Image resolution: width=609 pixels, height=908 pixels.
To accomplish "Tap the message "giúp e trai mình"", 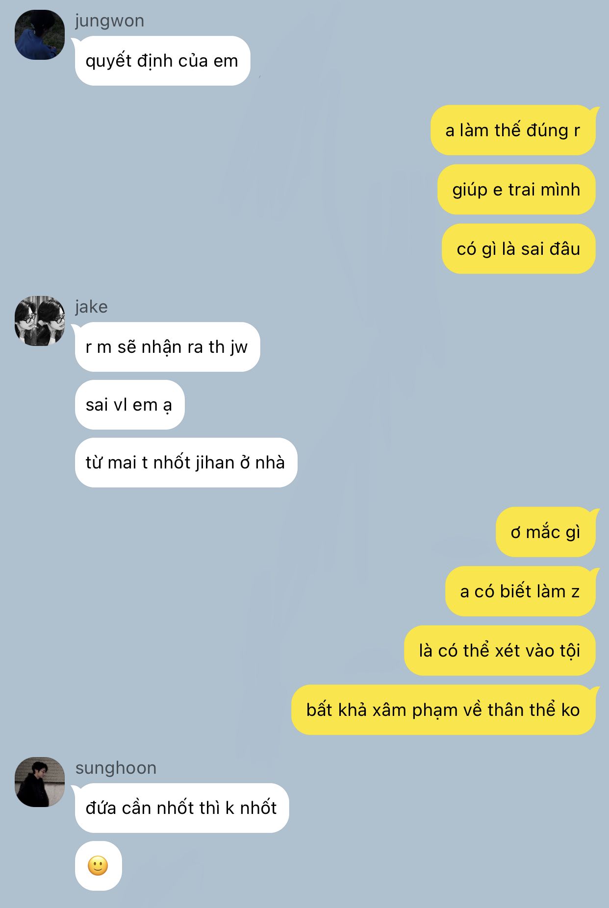I will click(516, 190).
